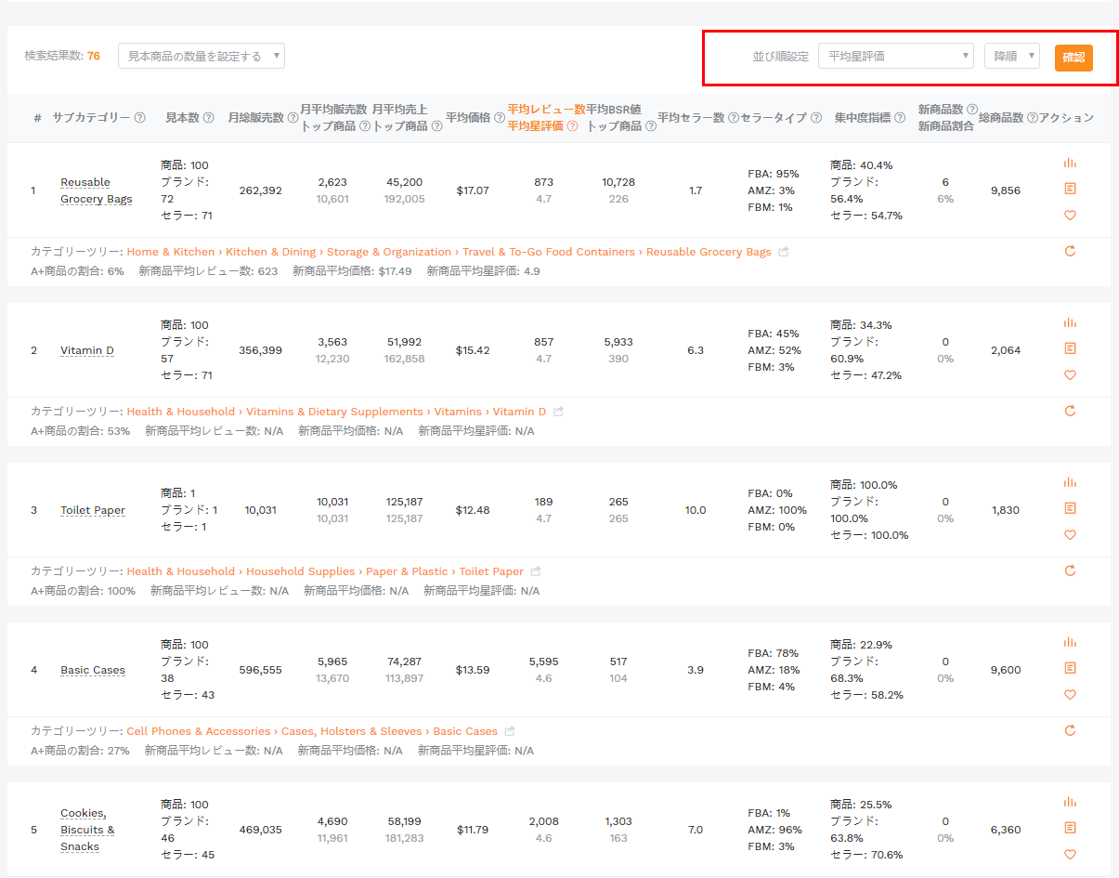1119x878 pixels.
Task: Select total products value 9,600
Action: coord(1006,670)
